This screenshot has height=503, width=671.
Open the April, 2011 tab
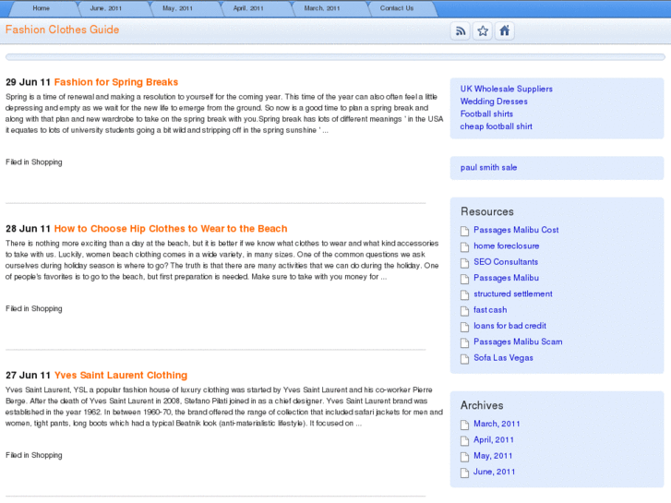click(248, 8)
